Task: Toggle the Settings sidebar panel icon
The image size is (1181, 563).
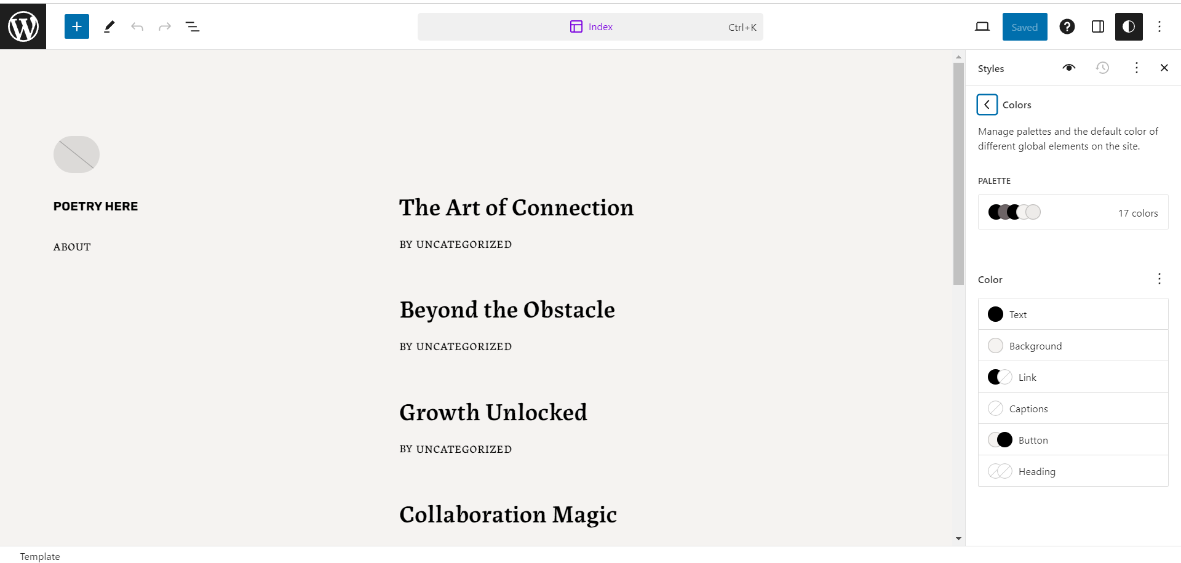Action: [x=1098, y=26]
